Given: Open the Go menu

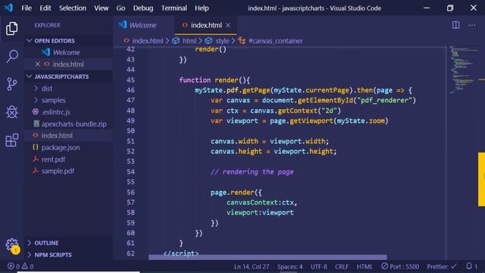Looking at the screenshot, I should coord(120,8).
